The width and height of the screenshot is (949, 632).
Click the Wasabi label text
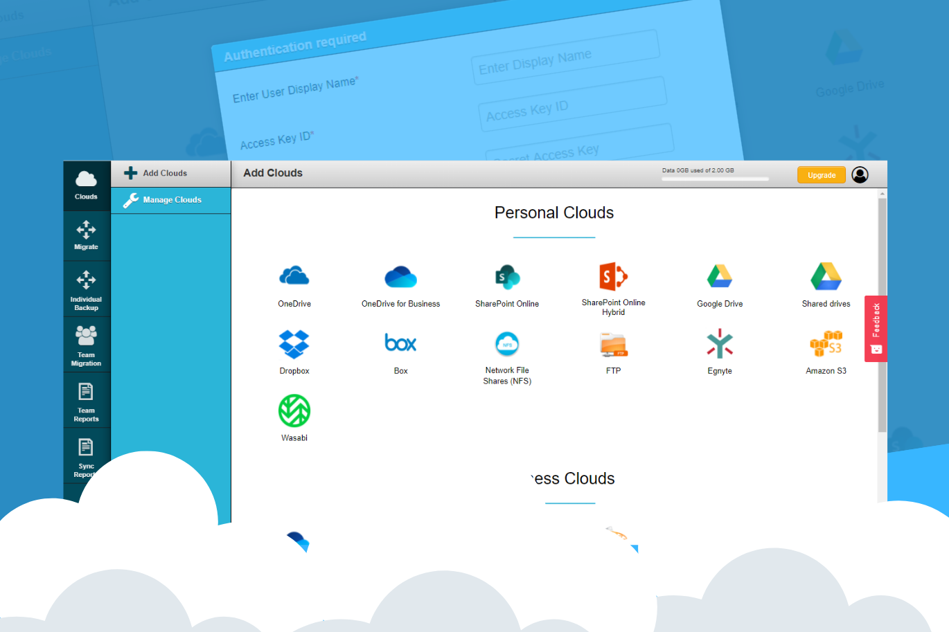click(x=294, y=438)
